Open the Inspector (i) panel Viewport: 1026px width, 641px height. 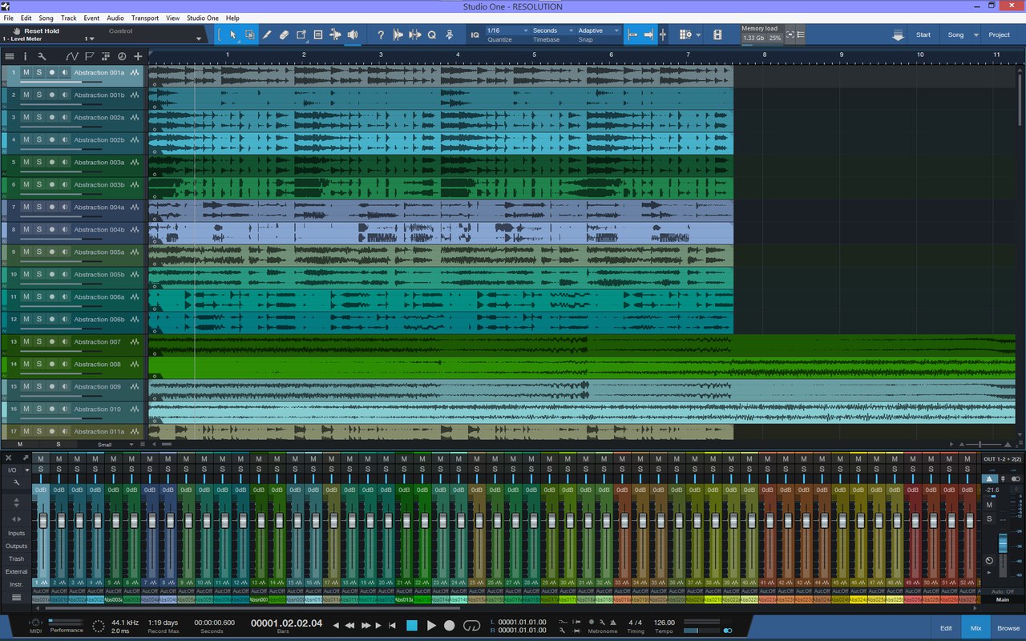(25, 57)
